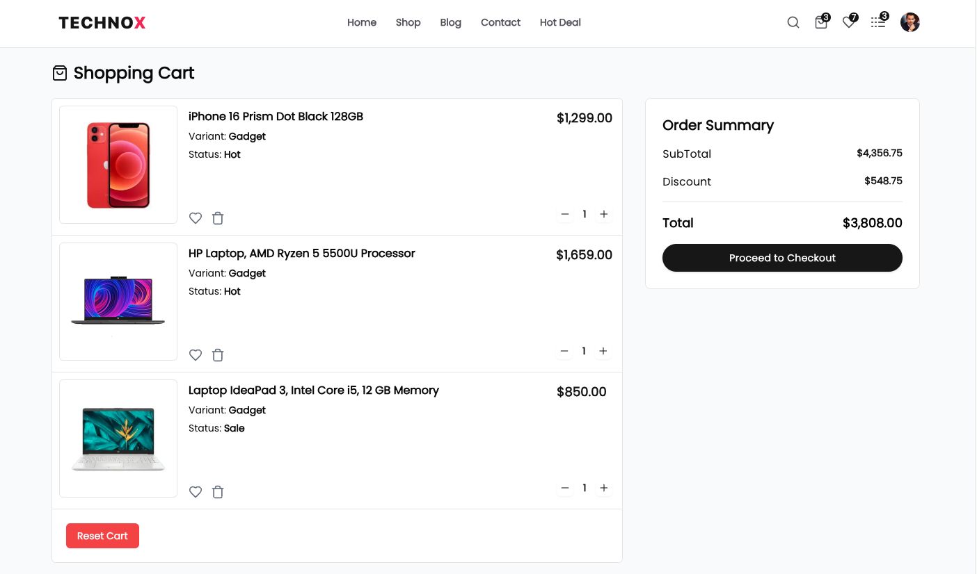Image resolution: width=977 pixels, height=574 pixels.
Task: Decrease quantity of iPhone 16
Action: pos(565,214)
